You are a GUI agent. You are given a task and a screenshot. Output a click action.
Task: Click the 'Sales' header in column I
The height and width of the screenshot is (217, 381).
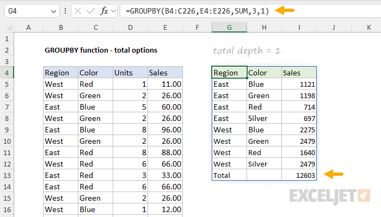pos(299,73)
